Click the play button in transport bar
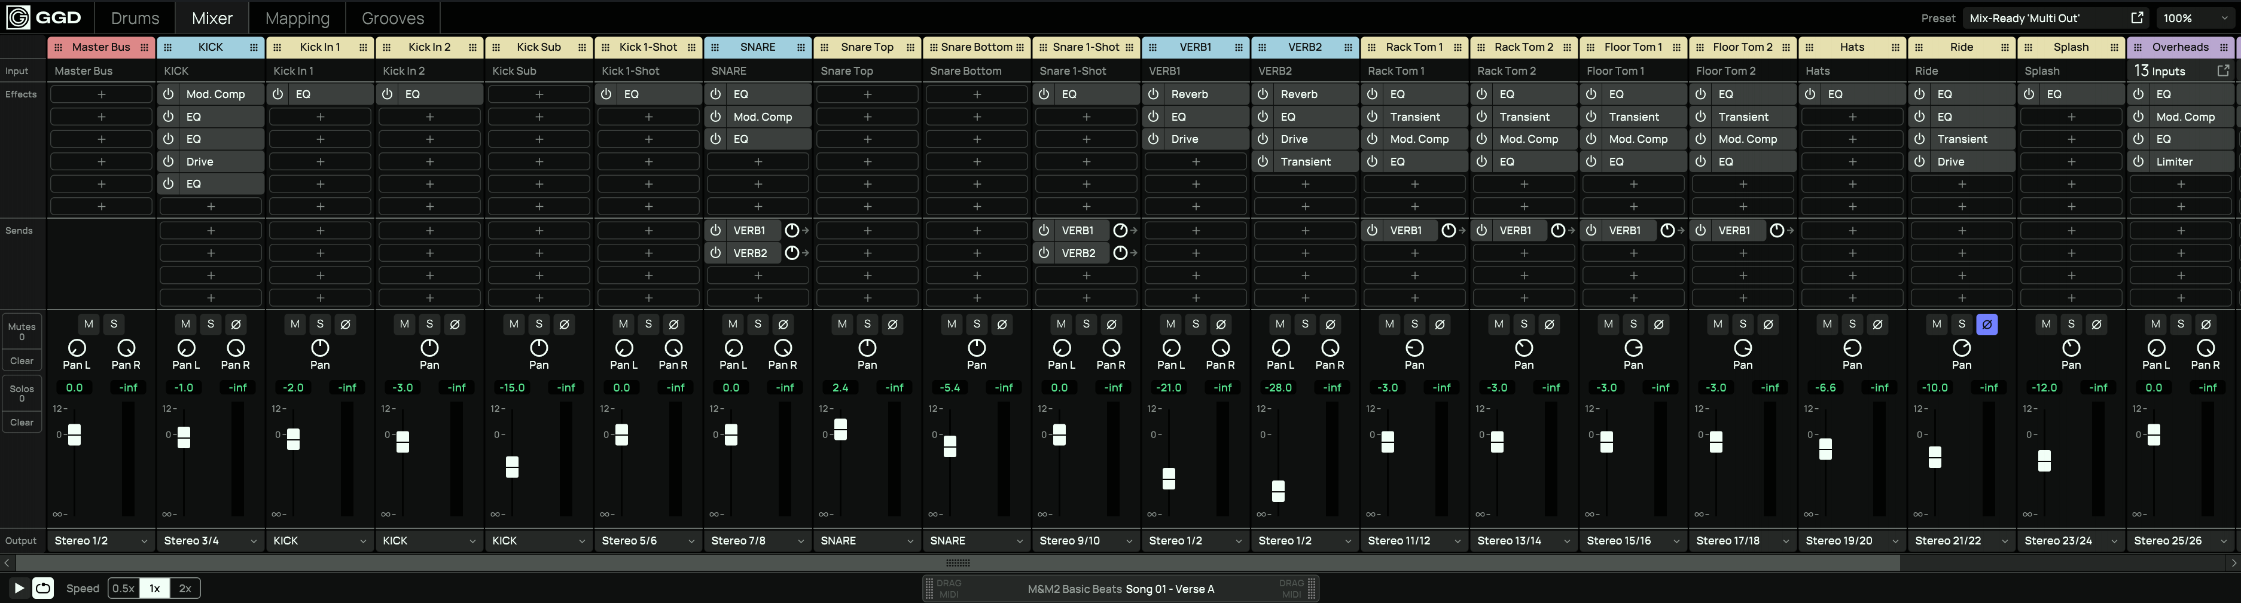The width and height of the screenshot is (2241, 603). click(19, 588)
